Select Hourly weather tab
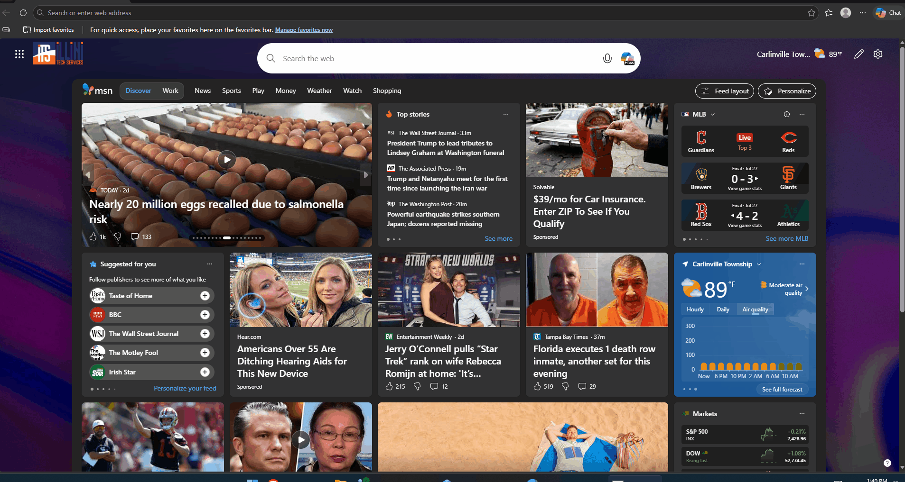 [x=695, y=309]
